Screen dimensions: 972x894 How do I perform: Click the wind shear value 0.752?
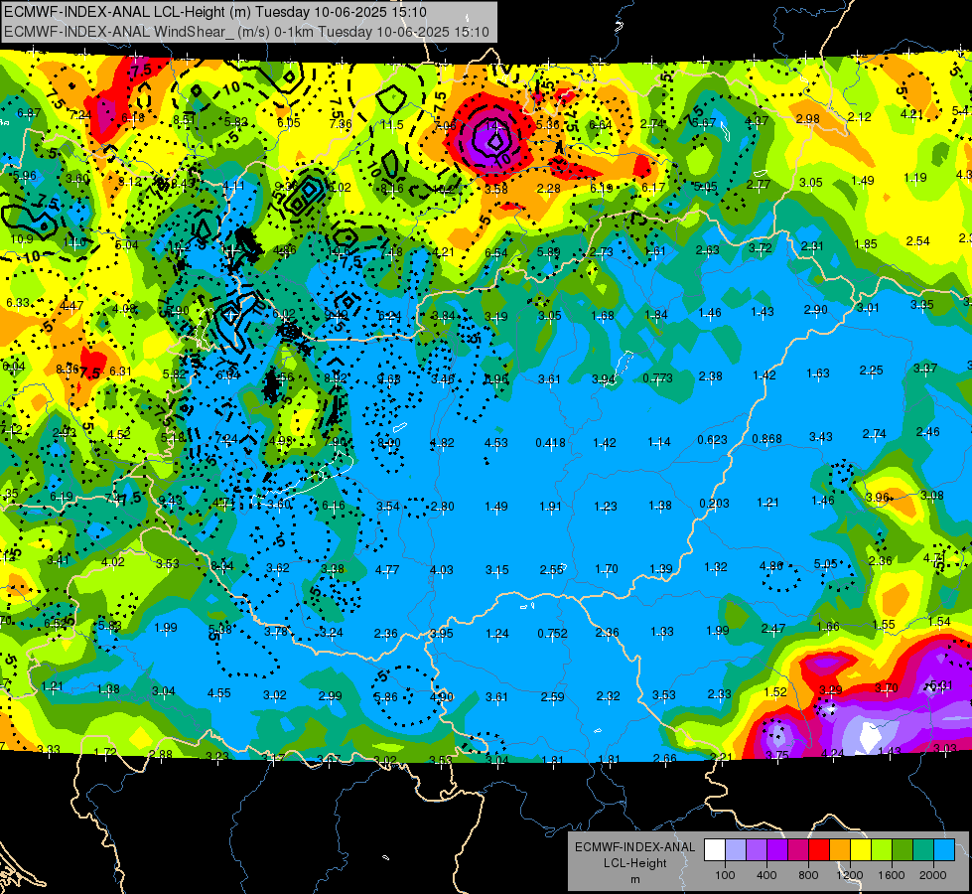552,633
